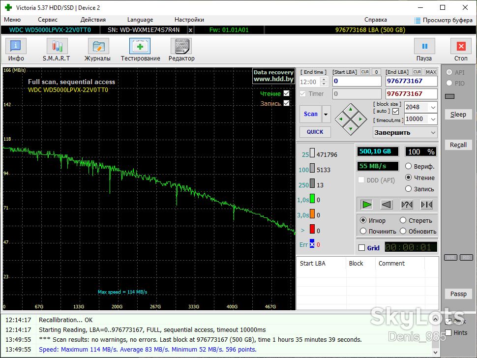Click the Start LBA input field

(x=357, y=81)
